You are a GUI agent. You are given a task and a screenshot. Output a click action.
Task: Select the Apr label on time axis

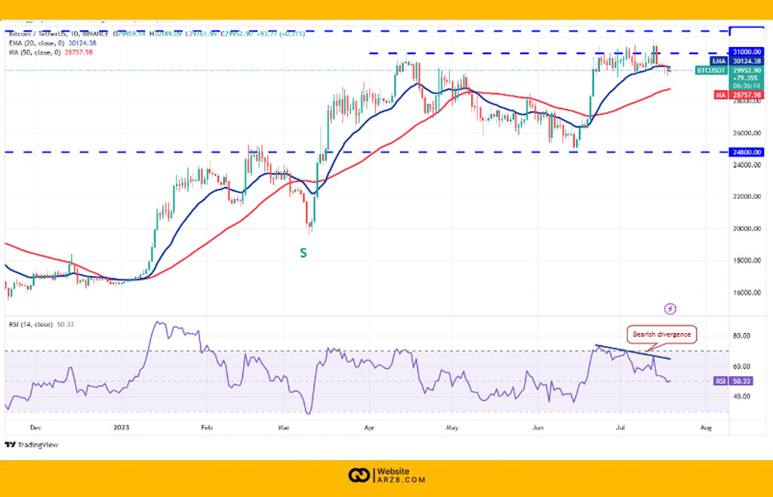(369, 428)
